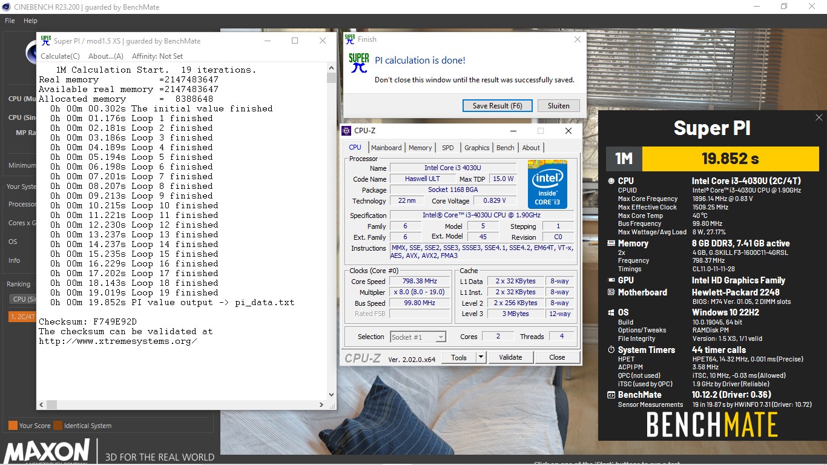Click the Name field Intel Core i3 4030U
827x465 pixels.
(453, 168)
